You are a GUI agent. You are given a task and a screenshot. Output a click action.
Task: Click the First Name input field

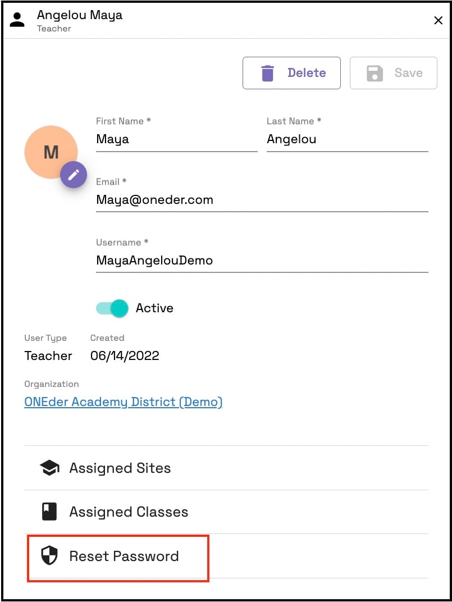[176, 139]
